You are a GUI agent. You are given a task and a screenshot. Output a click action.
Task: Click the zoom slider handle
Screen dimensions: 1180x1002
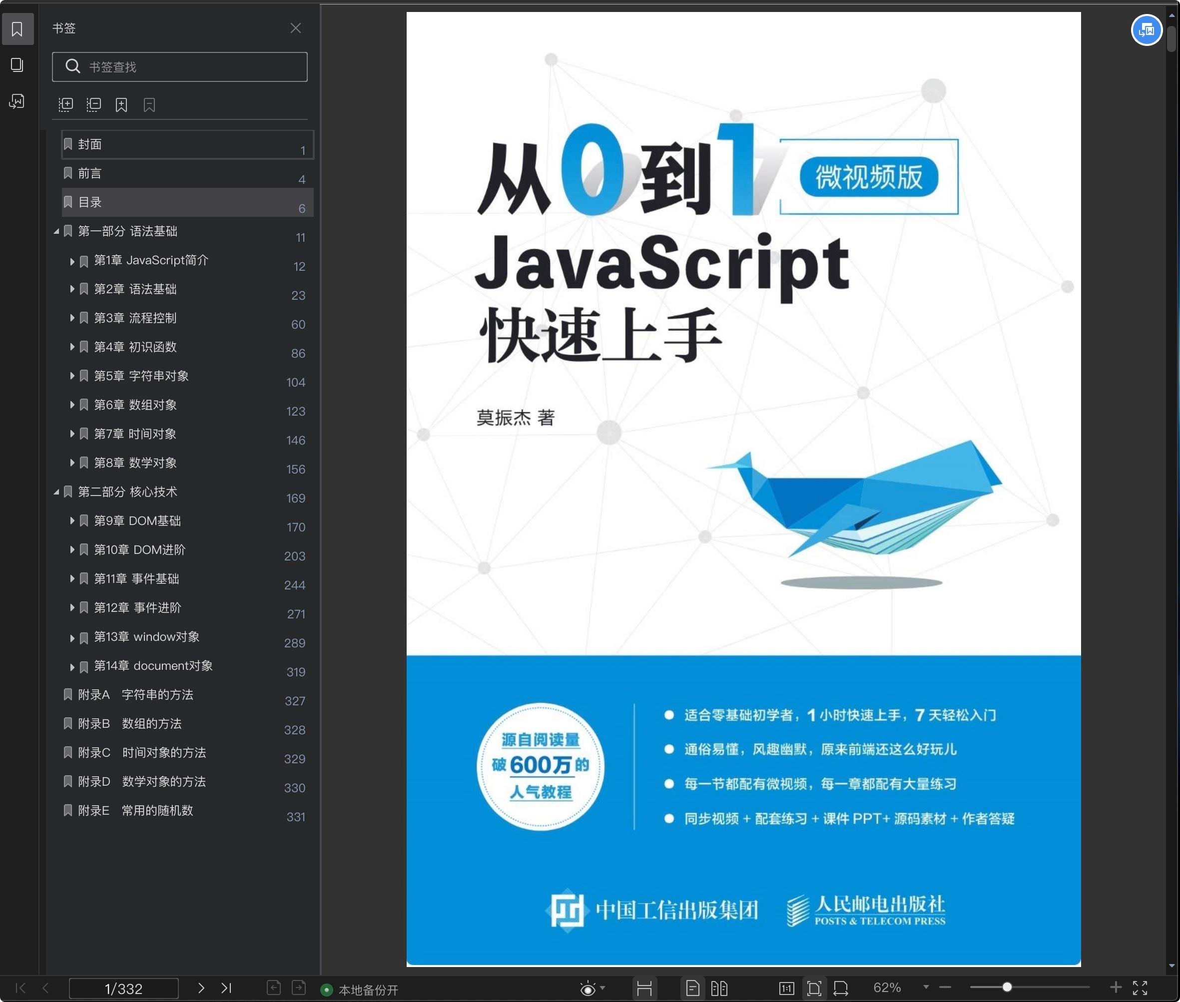pyautogui.click(x=1007, y=987)
